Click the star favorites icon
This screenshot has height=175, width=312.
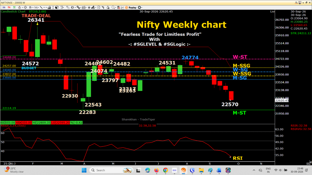pos(89,8)
